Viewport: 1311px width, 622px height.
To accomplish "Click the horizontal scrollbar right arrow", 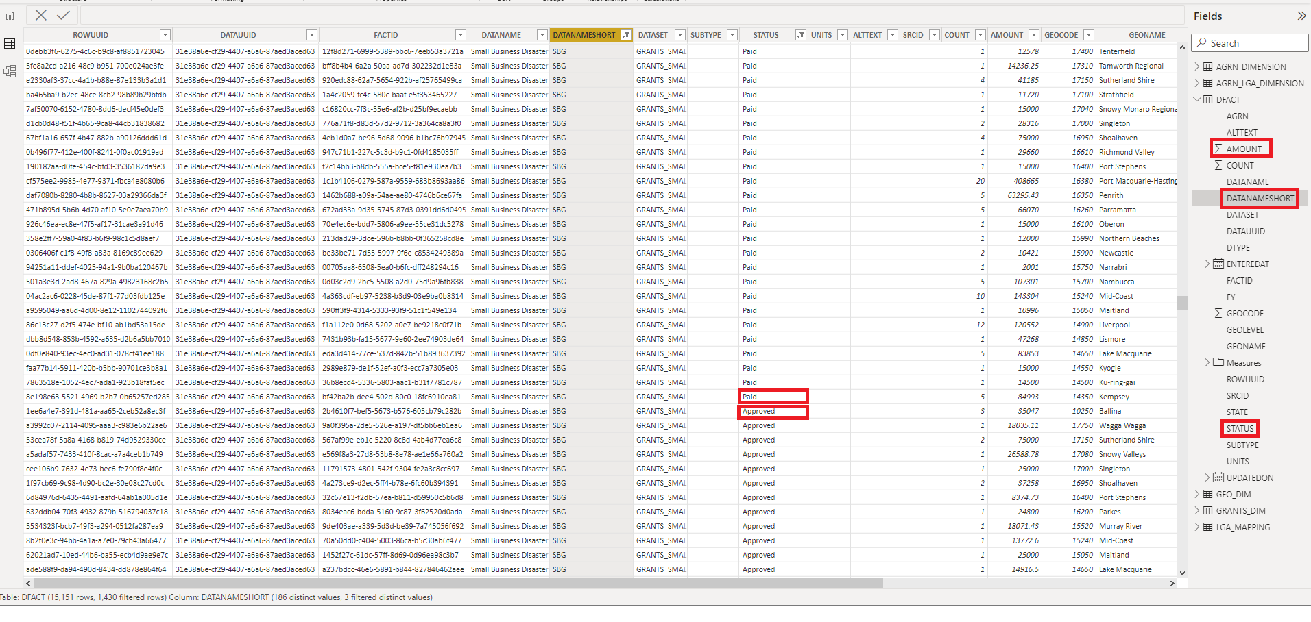I will click(1172, 584).
